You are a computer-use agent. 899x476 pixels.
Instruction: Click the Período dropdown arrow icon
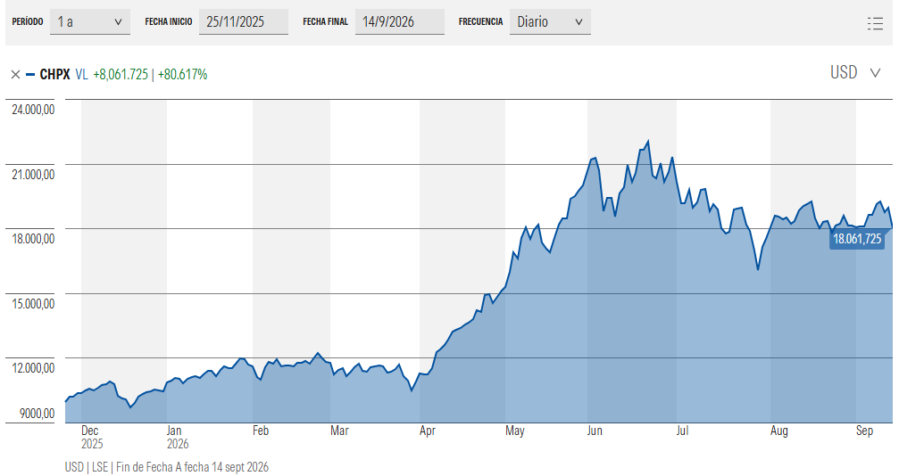tap(118, 22)
